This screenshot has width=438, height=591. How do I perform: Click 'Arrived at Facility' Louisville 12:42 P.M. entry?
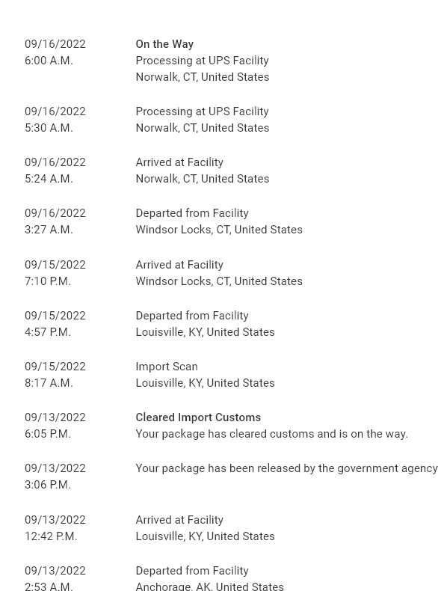[179, 520]
